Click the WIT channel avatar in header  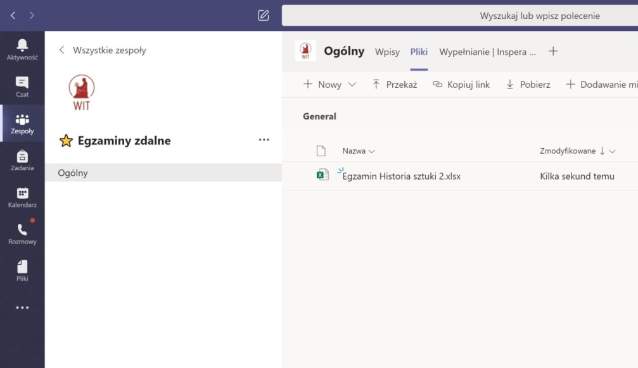(x=305, y=51)
